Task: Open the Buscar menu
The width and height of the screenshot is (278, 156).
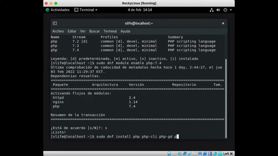Action: 94,31
